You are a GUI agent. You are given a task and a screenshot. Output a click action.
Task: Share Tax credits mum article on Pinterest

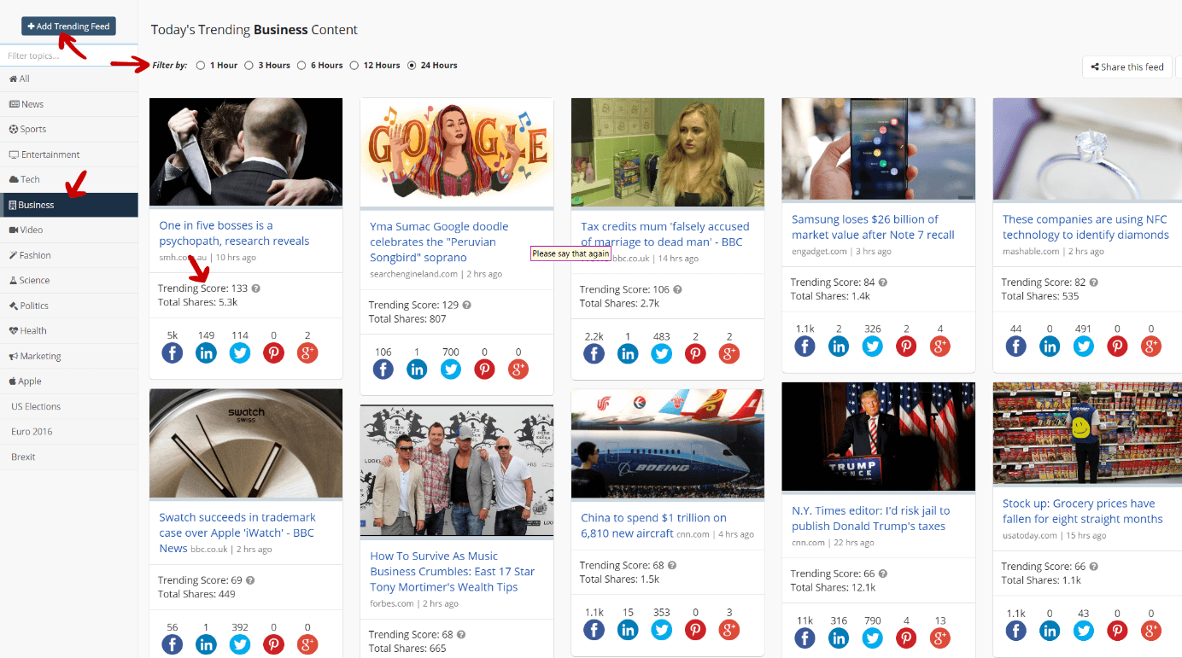tap(695, 353)
